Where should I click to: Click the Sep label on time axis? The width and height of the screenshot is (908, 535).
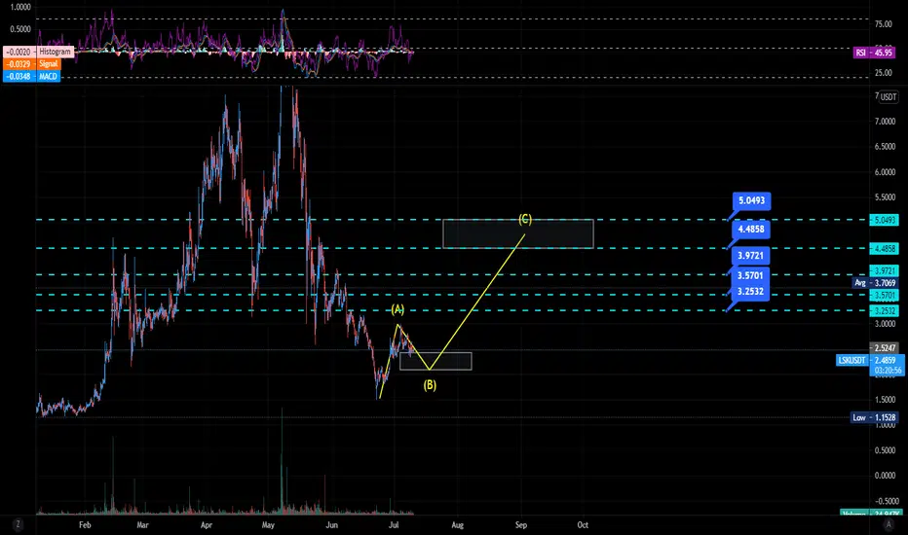521,525
